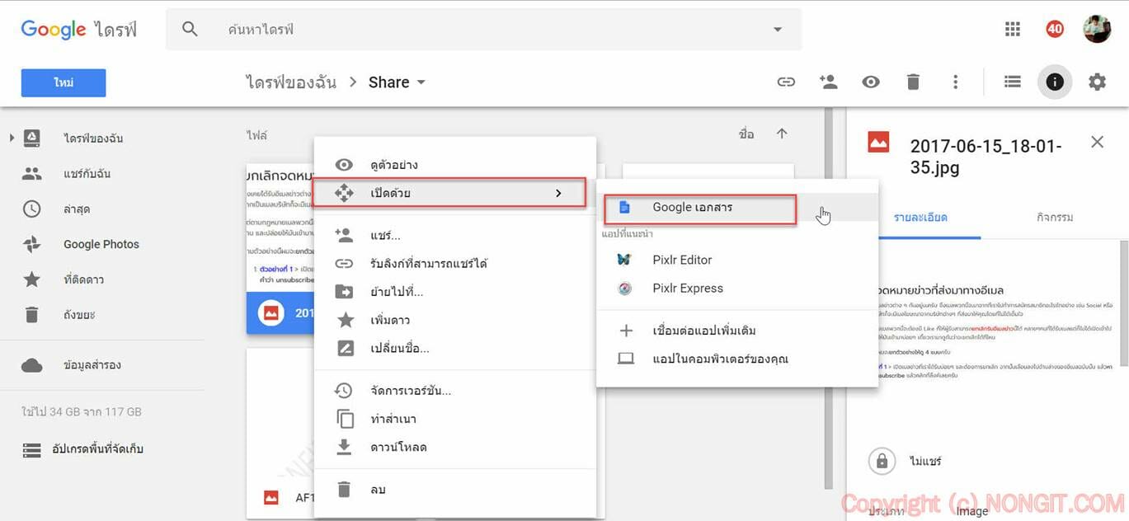Select เพิ่มดาว menu entry
Image resolution: width=1129 pixels, height=521 pixels.
click(454, 320)
